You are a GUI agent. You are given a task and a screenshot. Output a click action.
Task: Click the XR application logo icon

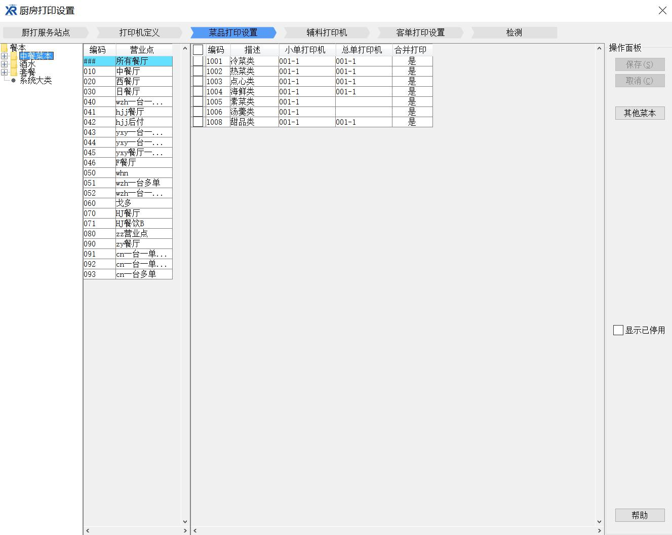[x=11, y=10]
